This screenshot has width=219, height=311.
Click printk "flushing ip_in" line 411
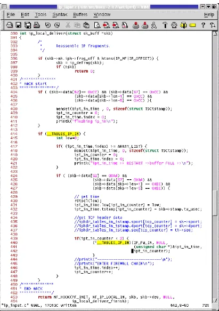pyautogui.click(x=87, y=121)
